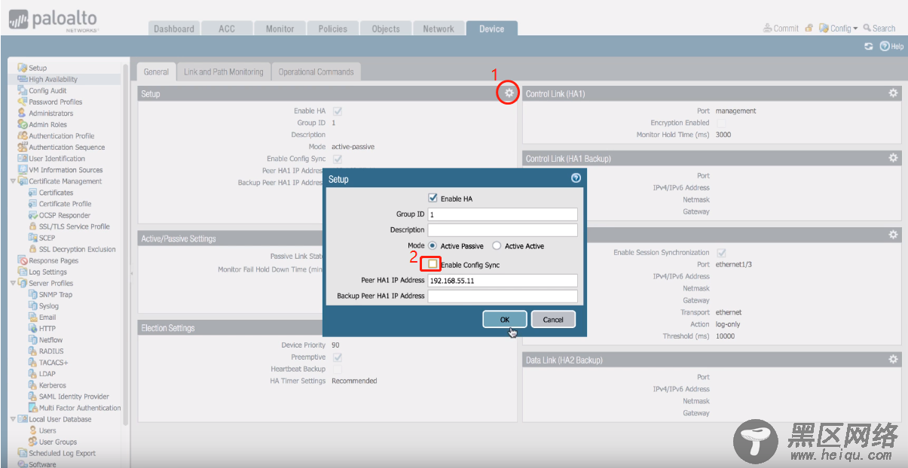Click the Commit link
Viewport: 908px width, 468px height.
(x=781, y=28)
